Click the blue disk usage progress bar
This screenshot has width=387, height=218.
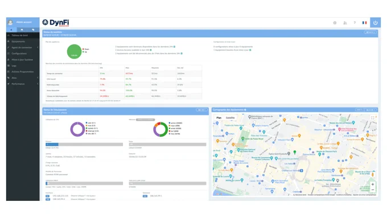84,145
